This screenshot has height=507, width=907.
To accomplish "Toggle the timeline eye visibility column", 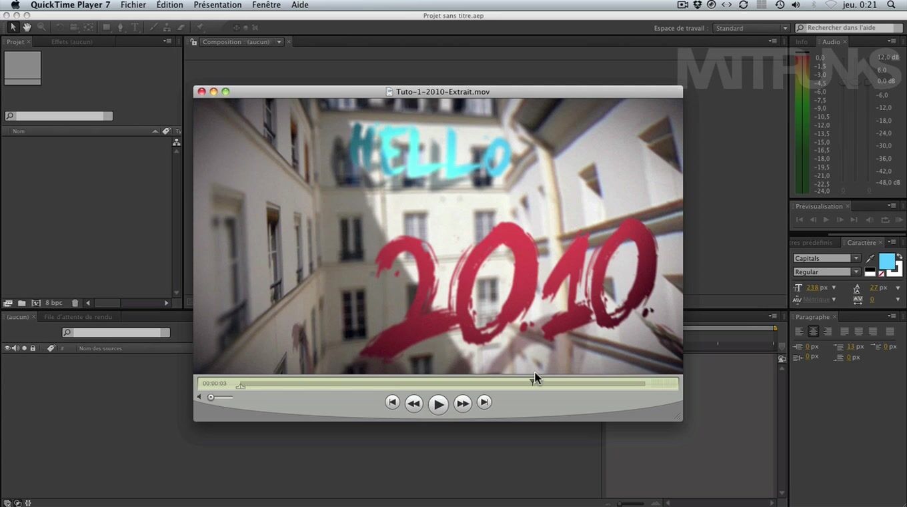I will [7, 348].
